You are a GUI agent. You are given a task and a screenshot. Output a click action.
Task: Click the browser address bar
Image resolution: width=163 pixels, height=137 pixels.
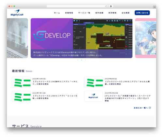click(77, 6)
